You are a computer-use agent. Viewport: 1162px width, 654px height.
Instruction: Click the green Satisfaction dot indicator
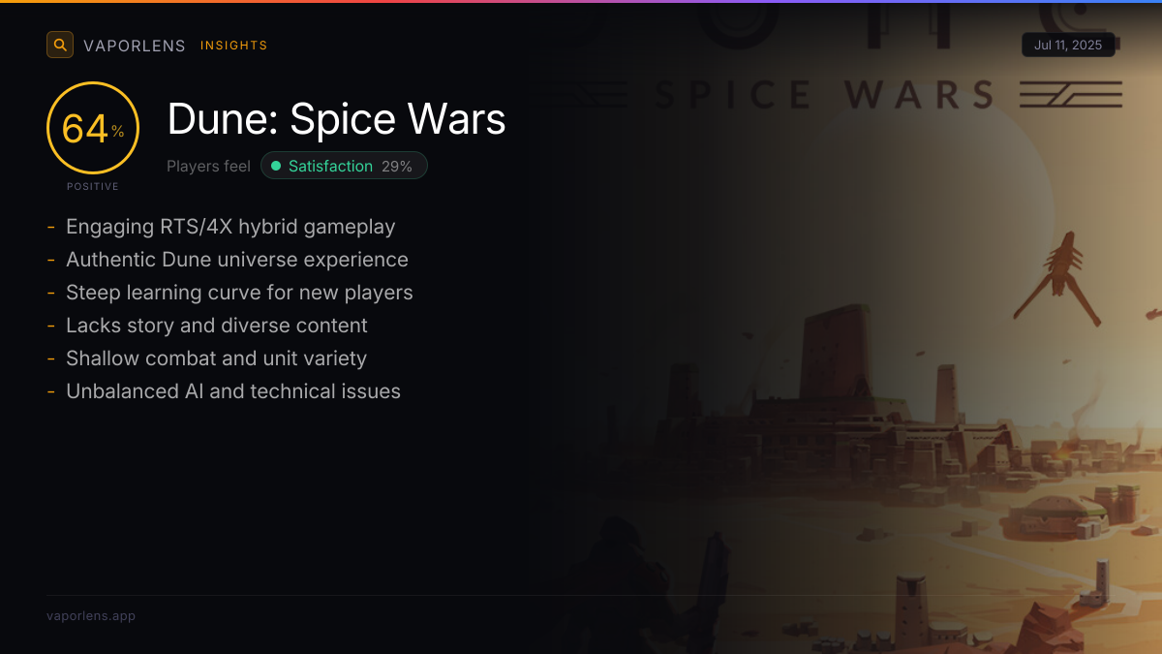point(276,166)
